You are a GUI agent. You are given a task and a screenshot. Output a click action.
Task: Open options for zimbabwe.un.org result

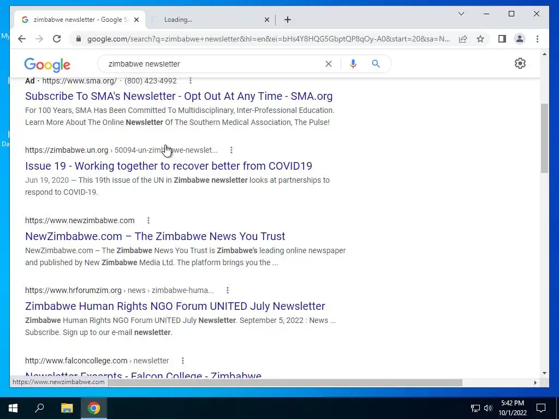pyautogui.click(x=231, y=150)
